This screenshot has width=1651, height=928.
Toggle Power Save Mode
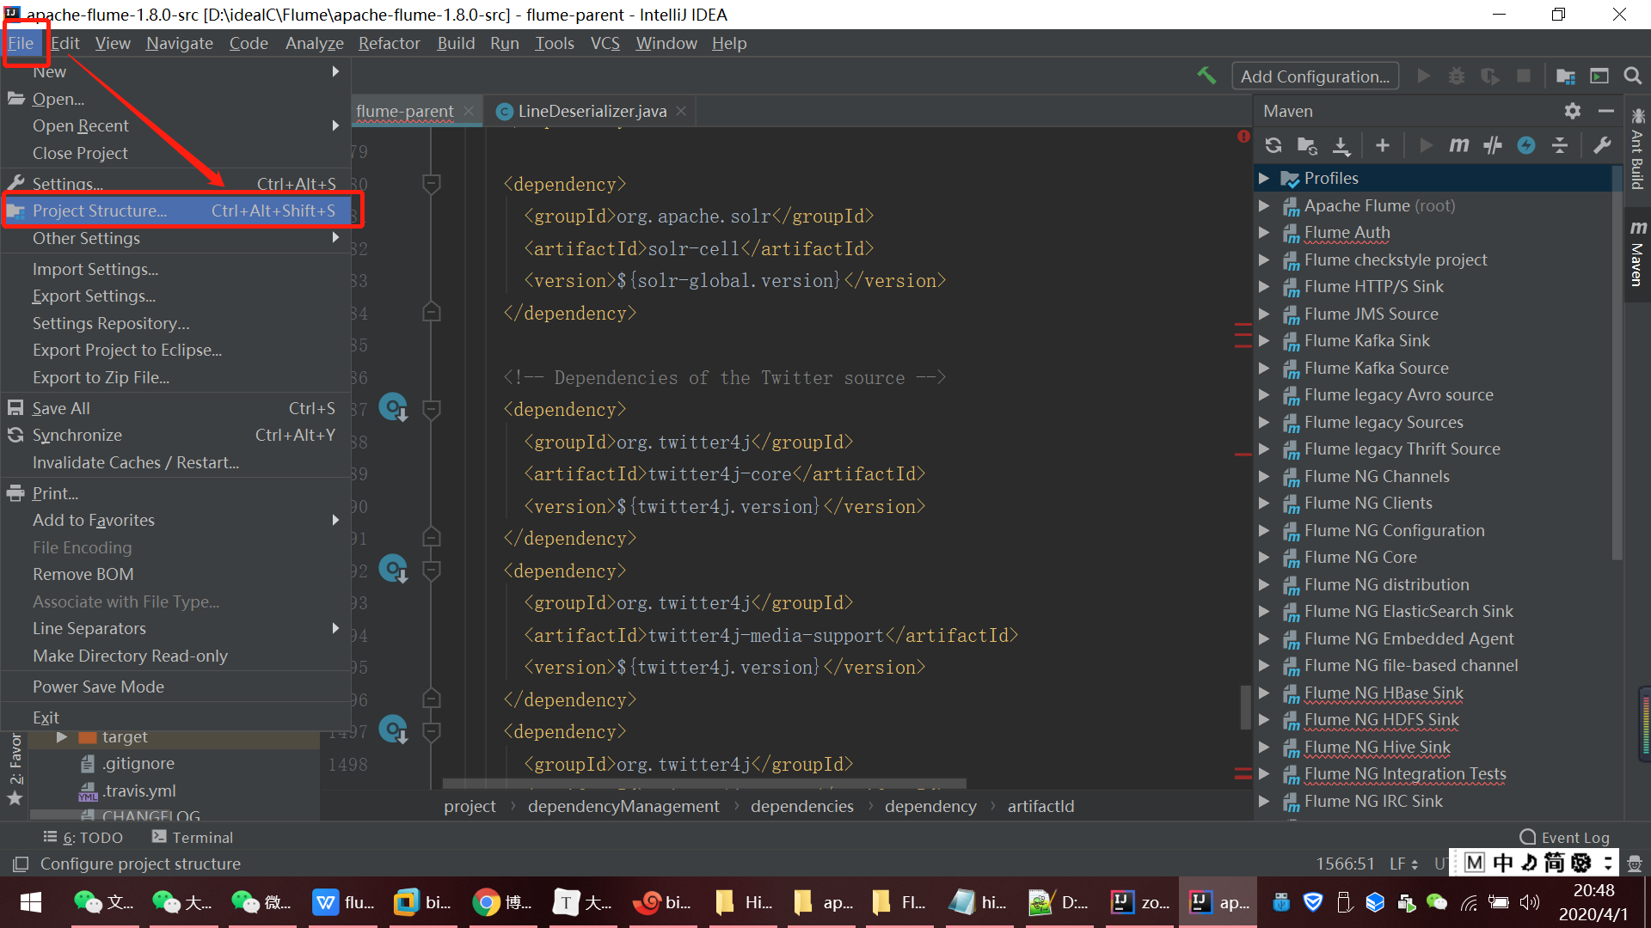[176, 687]
